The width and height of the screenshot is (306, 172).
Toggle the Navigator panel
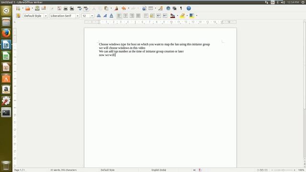[x=168, y=9]
